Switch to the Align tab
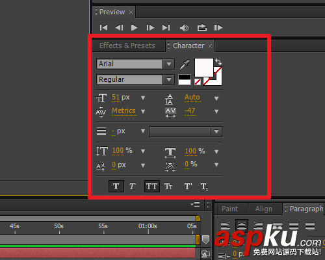Screen dimensions: 325x260 (264, 209)
